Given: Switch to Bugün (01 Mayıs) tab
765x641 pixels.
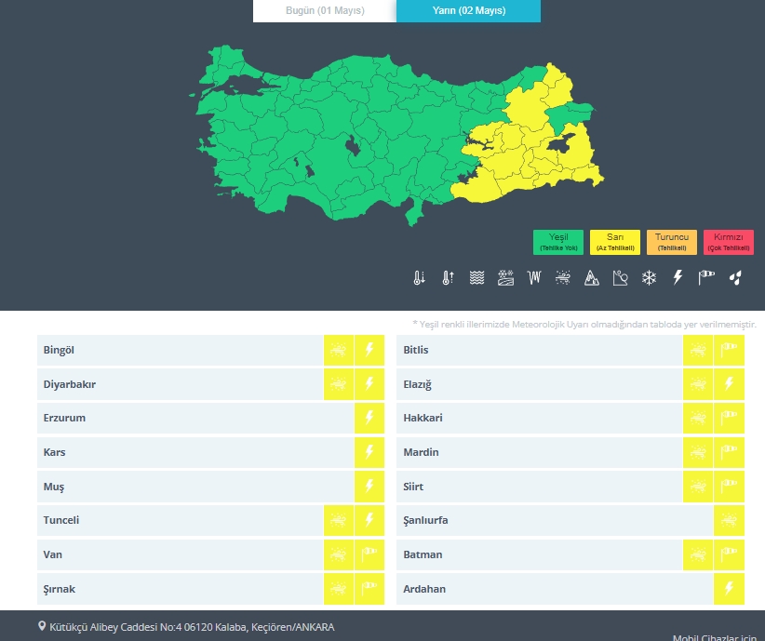Looking at the screenshot, I should coord(324,11).
